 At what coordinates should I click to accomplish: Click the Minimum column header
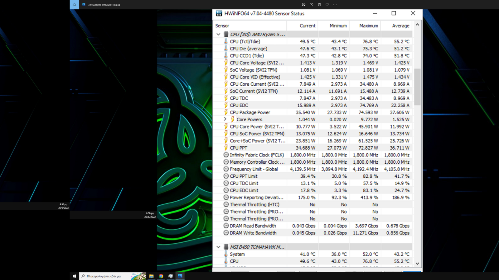[334, 26]
